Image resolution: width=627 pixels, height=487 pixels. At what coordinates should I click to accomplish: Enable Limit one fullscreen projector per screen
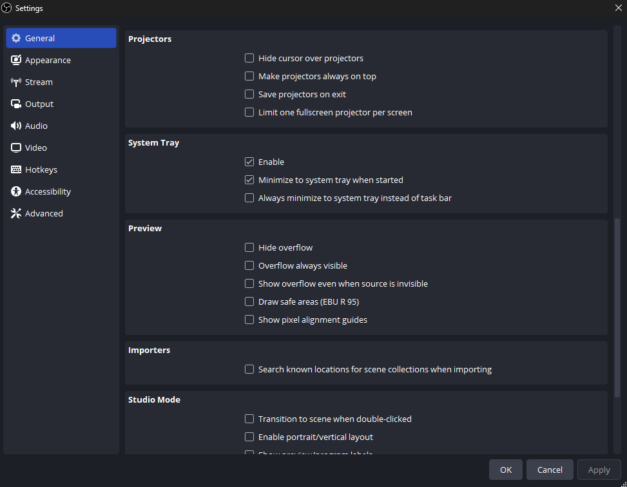[249, 112]
